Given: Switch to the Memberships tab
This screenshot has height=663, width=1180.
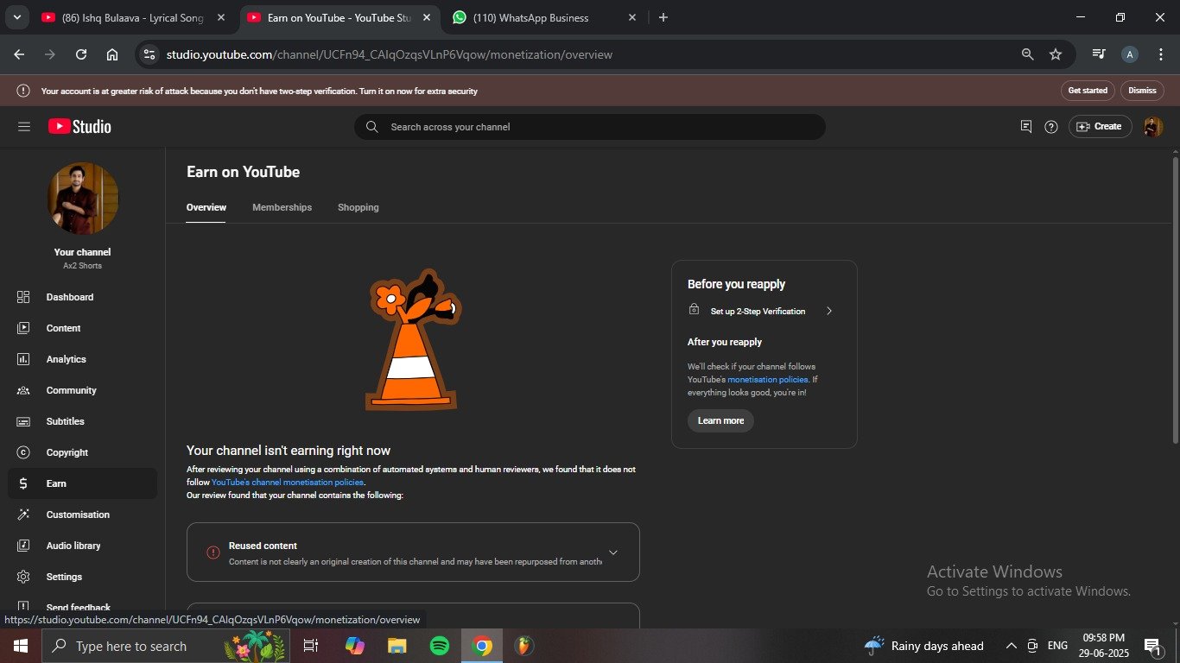Looking at the screenshot, I should 282,207.
